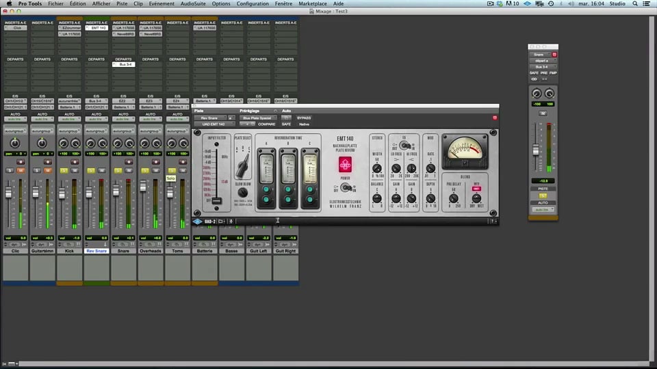Open the Fichier menu
The height and width of the screenshot is (369, 657).
(55, 3)
